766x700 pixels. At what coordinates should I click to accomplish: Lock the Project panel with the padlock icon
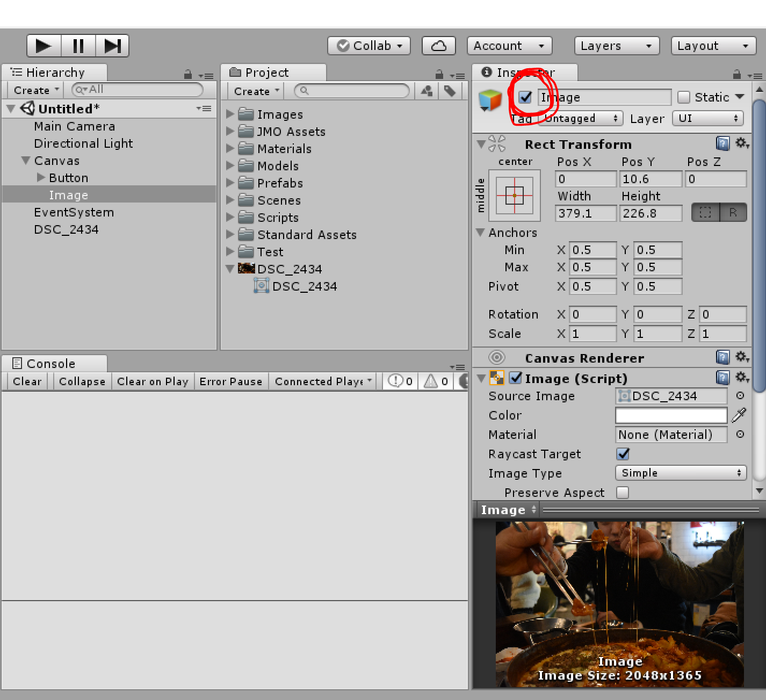439,75
